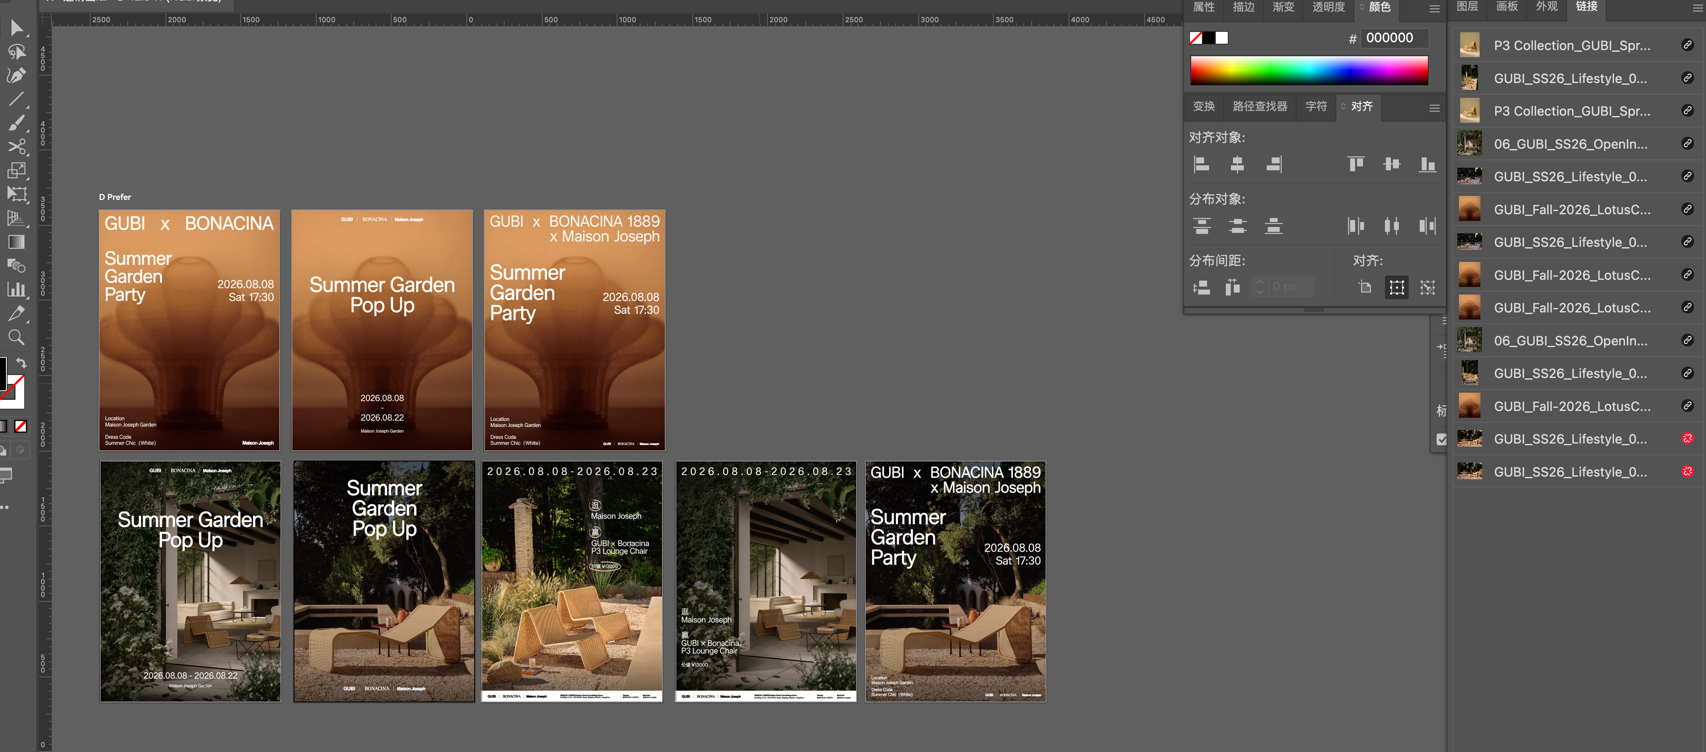
Task: Click the 'D Prefer' artboard label
Action: pyautogui.click(x=115, y=197)
